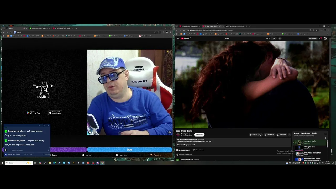The width and height of the screenshot is (336, 189).
Task: Reload the YouTube browser page
Action: point(184,30)
